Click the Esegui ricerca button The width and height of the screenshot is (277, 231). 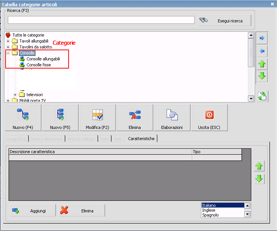coord(224,20)
